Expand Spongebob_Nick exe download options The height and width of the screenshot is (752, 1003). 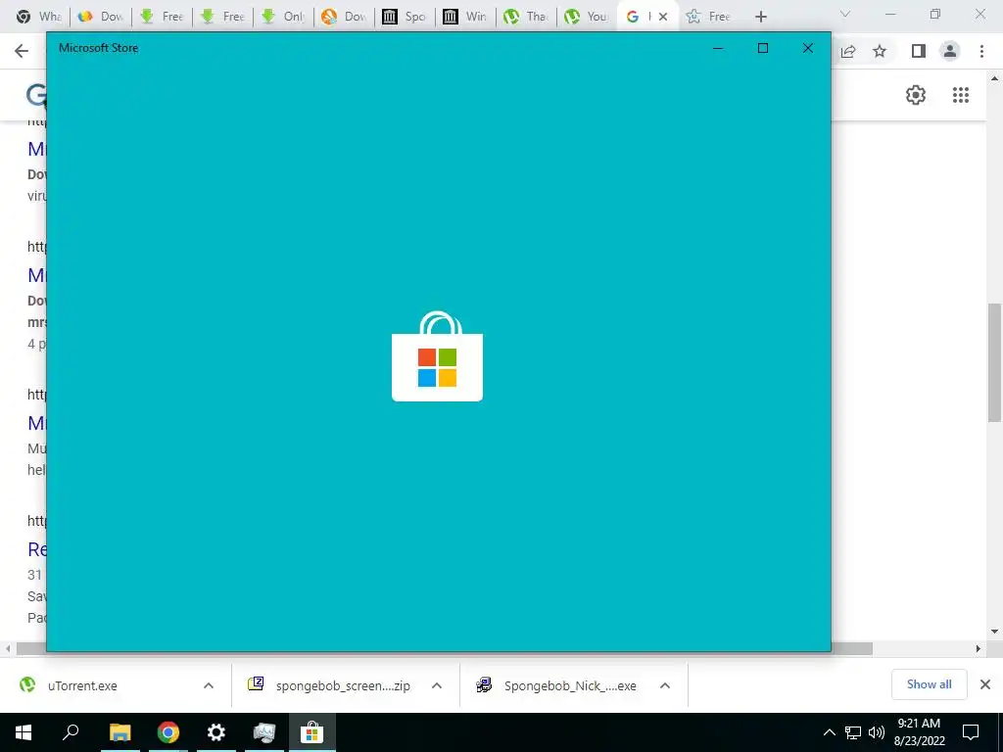tap(665, 686)
